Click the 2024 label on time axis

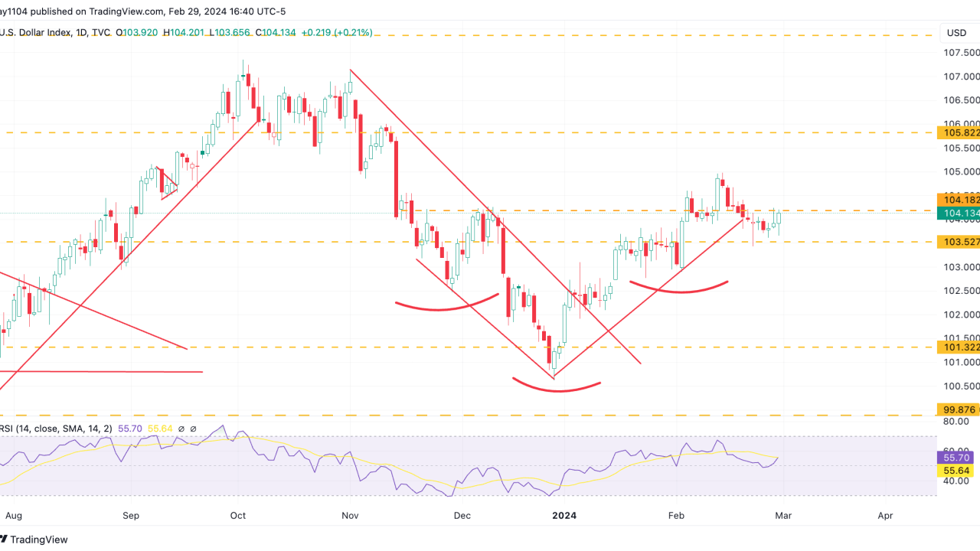click(563, 516)
